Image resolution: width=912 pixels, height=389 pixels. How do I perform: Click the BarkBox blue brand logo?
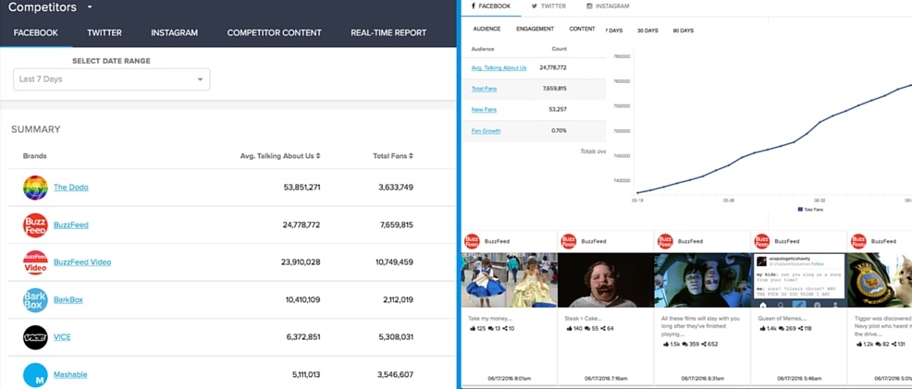[x=35, y=300]
